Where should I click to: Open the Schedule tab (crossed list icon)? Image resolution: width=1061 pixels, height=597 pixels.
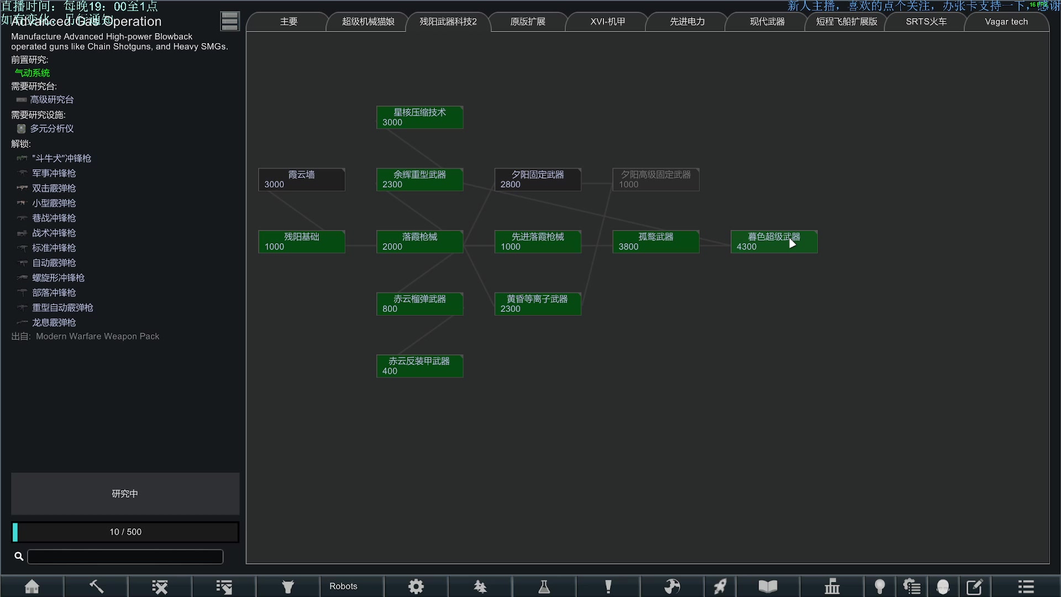160,586
